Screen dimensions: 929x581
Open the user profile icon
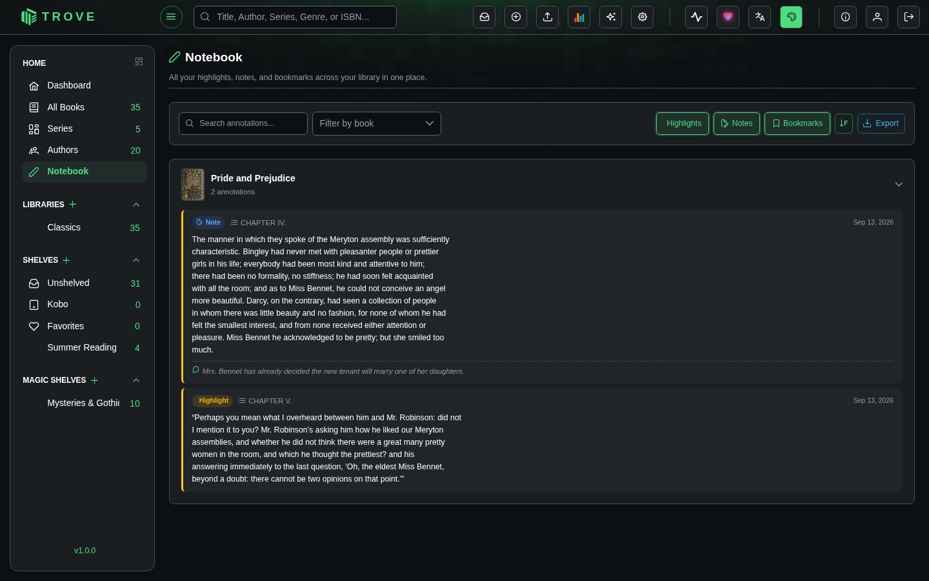(x=877, y=17)
